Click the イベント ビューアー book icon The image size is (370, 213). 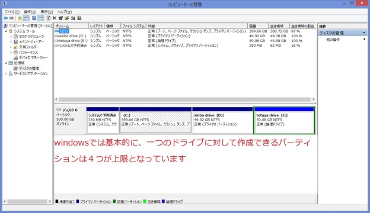(16, 41)
